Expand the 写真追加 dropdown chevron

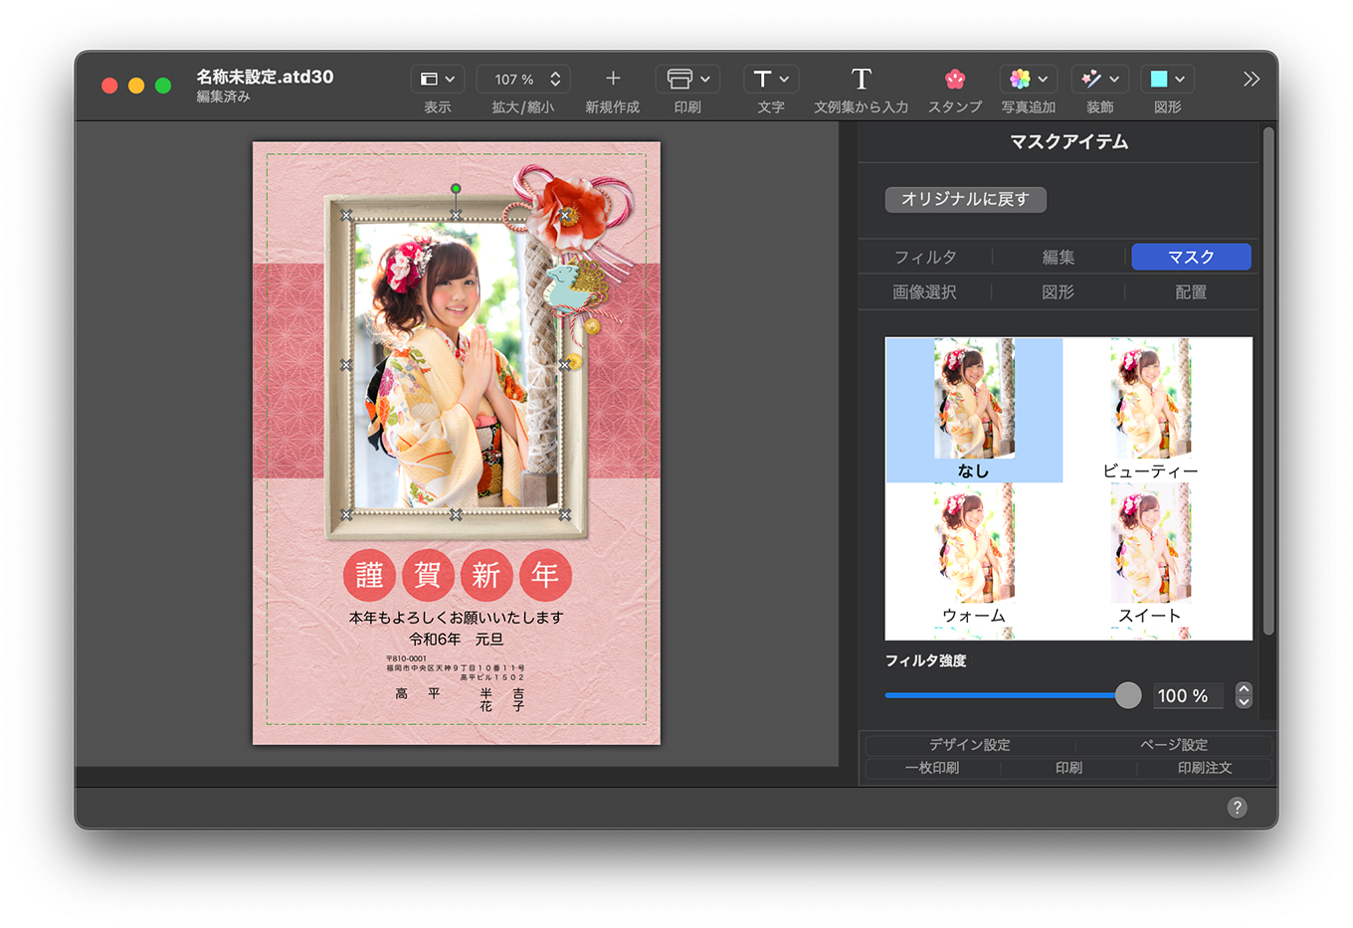click(1043, 79)
